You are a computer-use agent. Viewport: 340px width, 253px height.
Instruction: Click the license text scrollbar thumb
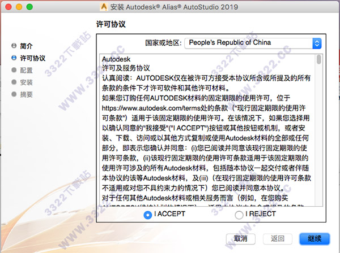(318, 59)
